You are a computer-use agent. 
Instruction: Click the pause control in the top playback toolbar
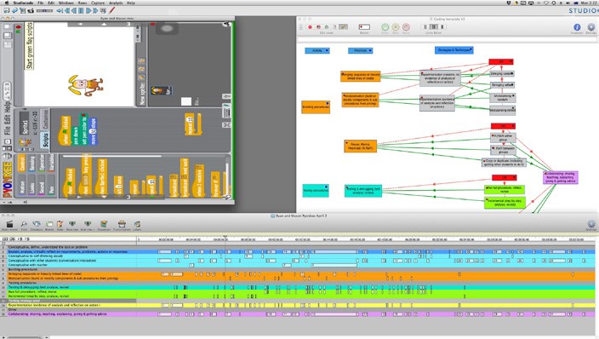click(x=81, y=11)
